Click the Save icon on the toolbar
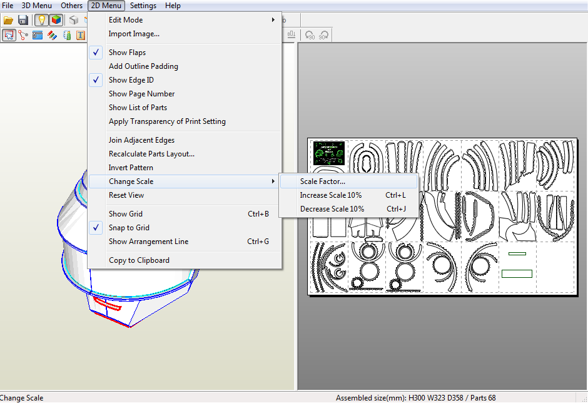Screen dimensions: 588x403 point(23,19)
